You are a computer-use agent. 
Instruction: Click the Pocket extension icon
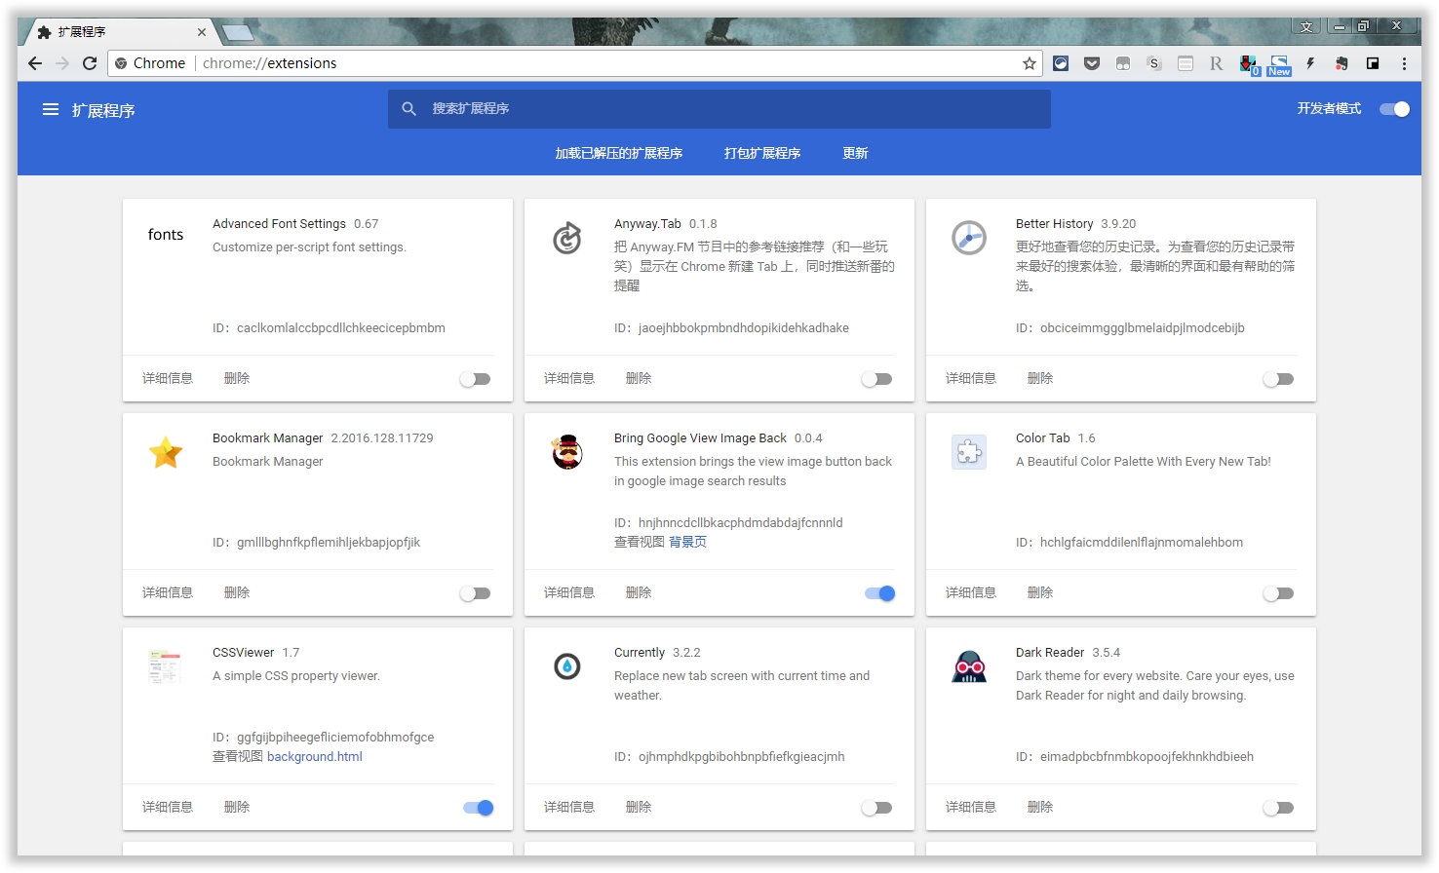pos(1092,63)
